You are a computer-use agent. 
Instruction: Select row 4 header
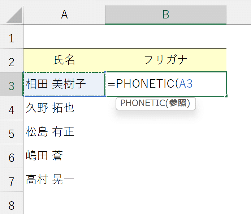(12, 108)
